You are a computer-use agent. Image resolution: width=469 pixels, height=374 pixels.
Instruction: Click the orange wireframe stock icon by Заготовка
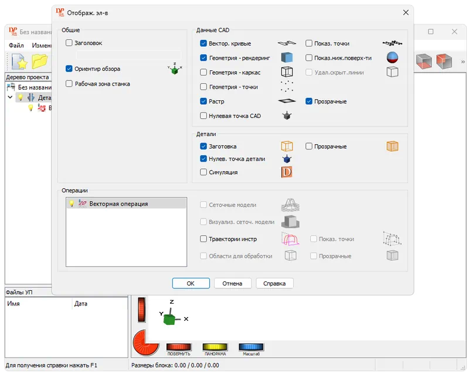[x=287, y=147]
